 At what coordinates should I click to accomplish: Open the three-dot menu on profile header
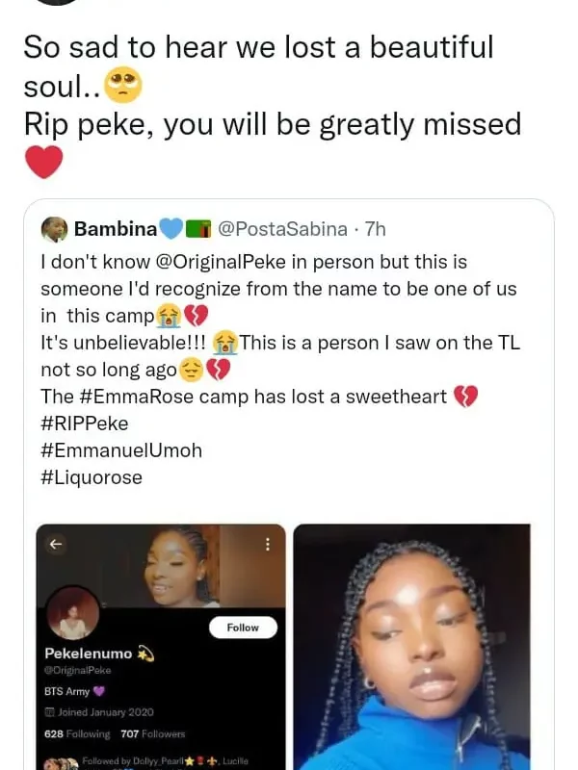click(x=267, y=544)
